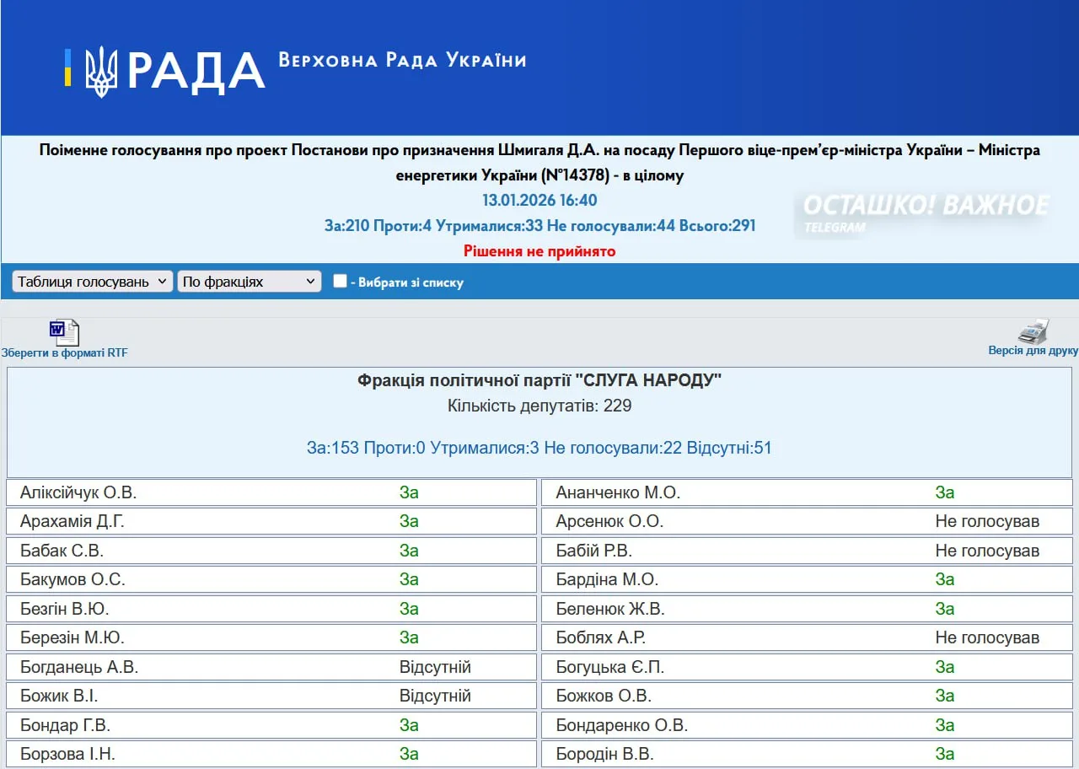Viewport: 1079px width, 769px height.
Task: Open the 'Таблиця голосувань' dropdown
Action: coord(93,282)
